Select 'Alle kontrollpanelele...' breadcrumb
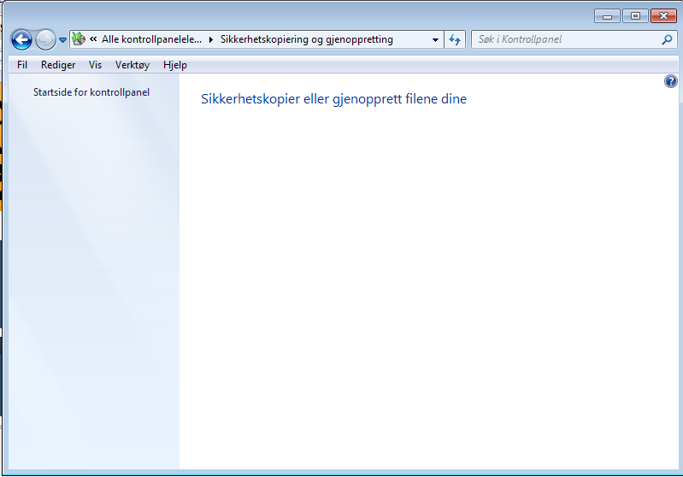683x477 pixels. [x=151, y=39]
